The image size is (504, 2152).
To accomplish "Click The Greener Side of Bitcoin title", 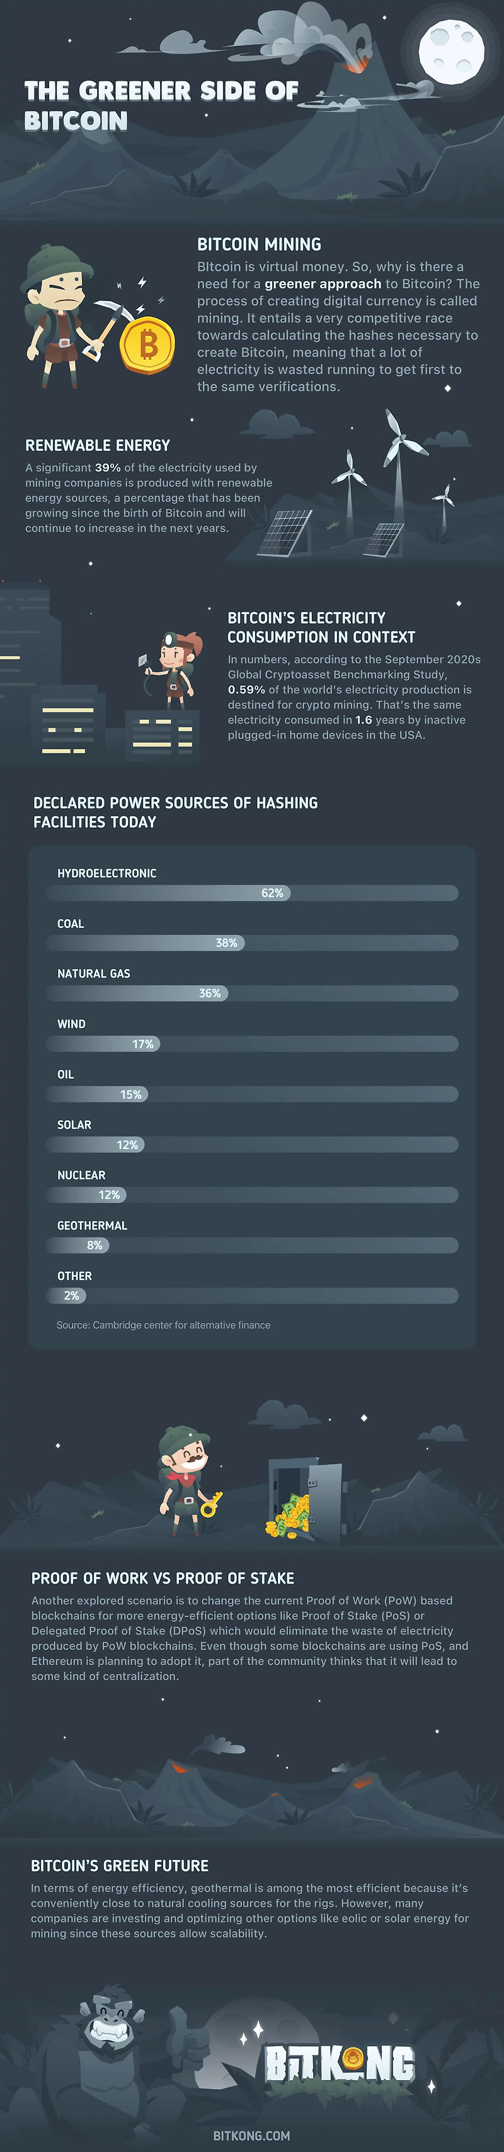I will coord(161,105).
